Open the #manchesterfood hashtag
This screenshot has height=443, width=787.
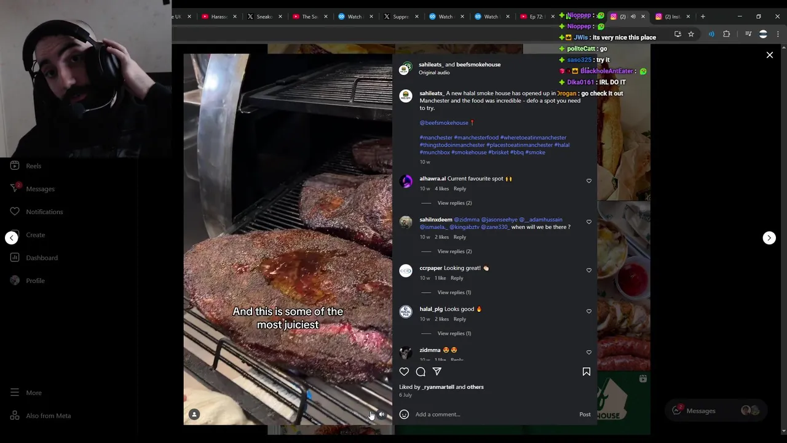[x=476, y=138]
